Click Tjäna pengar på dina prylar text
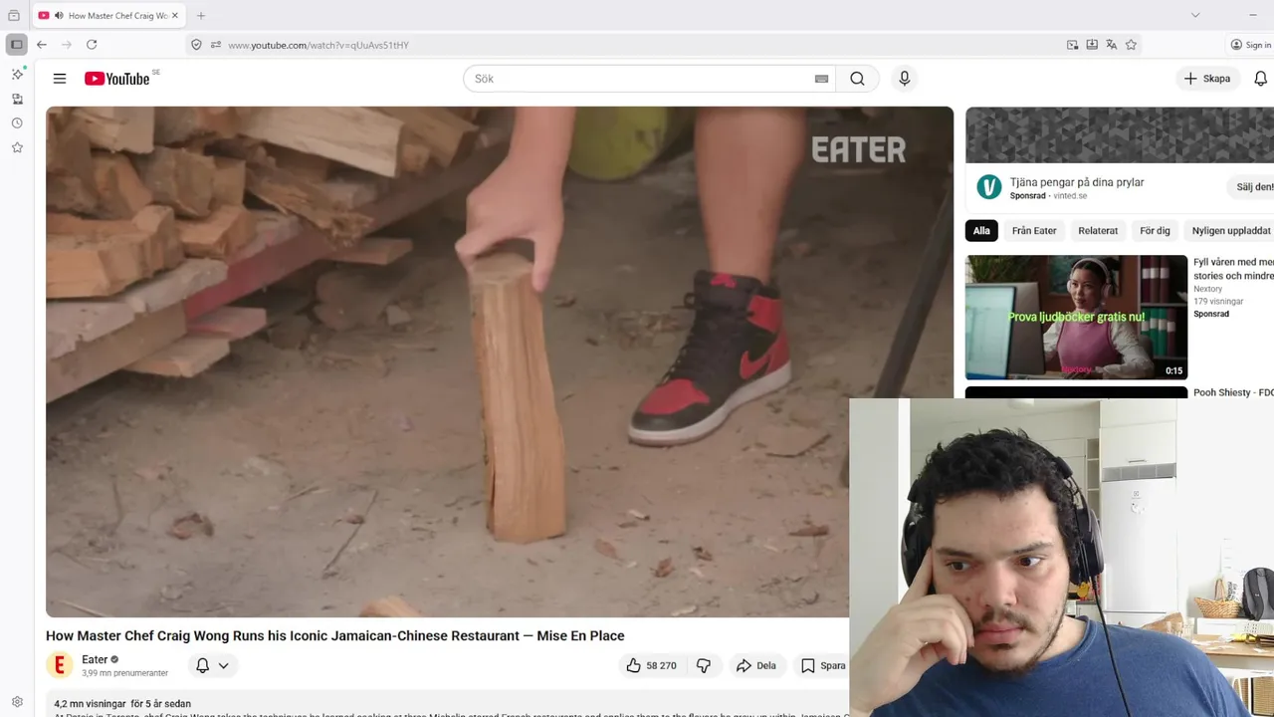The height and width of the screenshot is (717, 1274). coord(1077,182)
